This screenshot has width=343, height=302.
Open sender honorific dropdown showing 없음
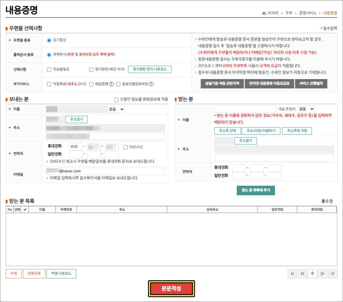pos(116,109)
